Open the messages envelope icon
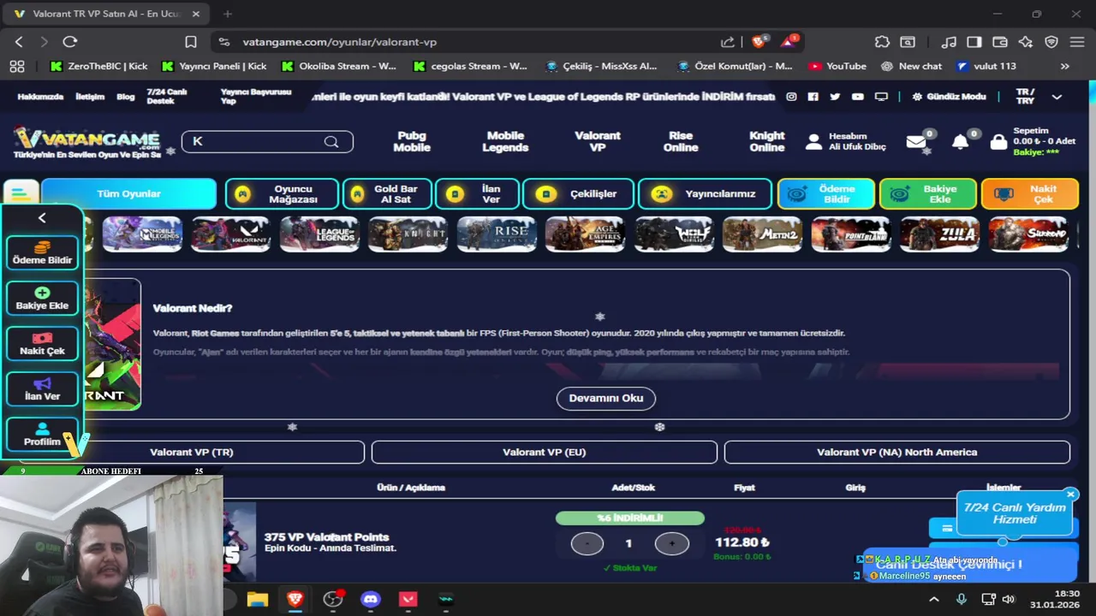 click(916, 142)
